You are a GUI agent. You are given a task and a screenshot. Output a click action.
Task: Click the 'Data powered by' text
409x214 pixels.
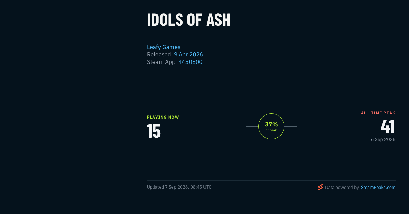click(342, 187)
